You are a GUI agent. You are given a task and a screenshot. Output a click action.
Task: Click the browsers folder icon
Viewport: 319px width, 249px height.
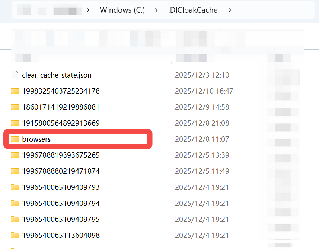(x=15, y=139)
